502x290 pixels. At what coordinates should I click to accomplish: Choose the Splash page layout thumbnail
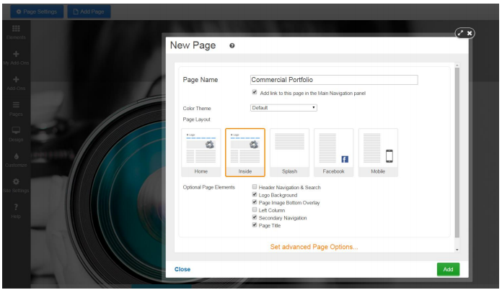[289, 152]
